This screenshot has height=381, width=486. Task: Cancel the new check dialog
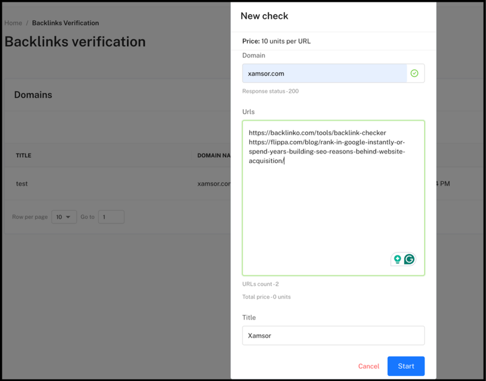tap(368, 366)
